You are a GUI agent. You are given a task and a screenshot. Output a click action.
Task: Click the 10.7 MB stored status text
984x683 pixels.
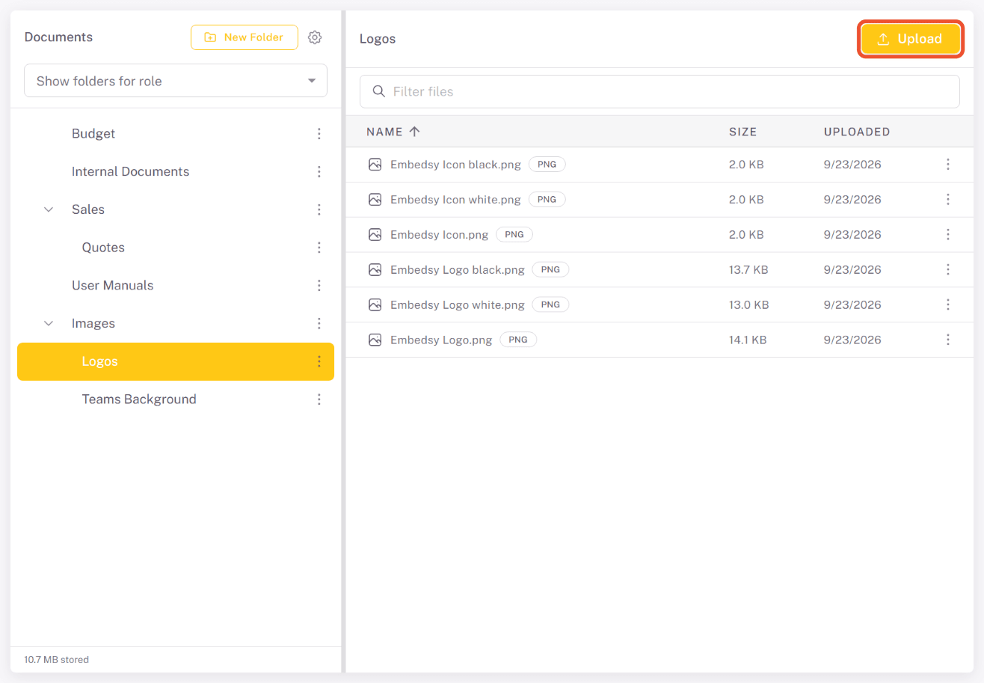[x=56, y=660]
